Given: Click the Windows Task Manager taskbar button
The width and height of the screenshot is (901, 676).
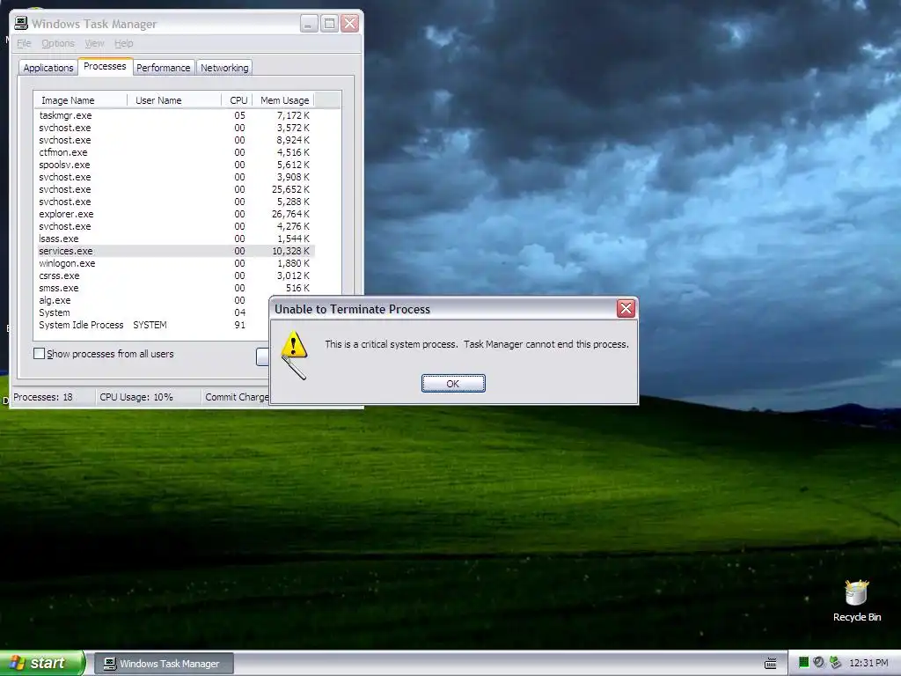Looking at the screenshot, I should [x=164, y=664].
